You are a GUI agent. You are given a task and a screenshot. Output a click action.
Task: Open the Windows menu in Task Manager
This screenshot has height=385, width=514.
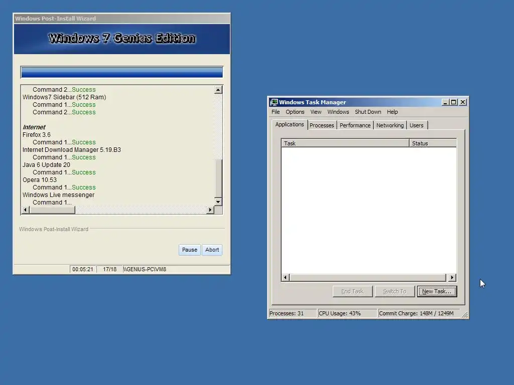[338, 112]
